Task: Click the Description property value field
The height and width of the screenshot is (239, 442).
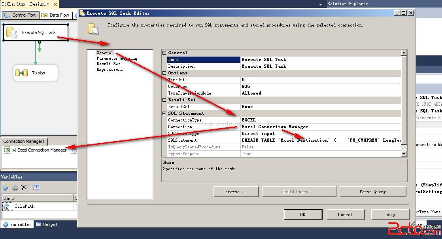Action: pos(321,66)
